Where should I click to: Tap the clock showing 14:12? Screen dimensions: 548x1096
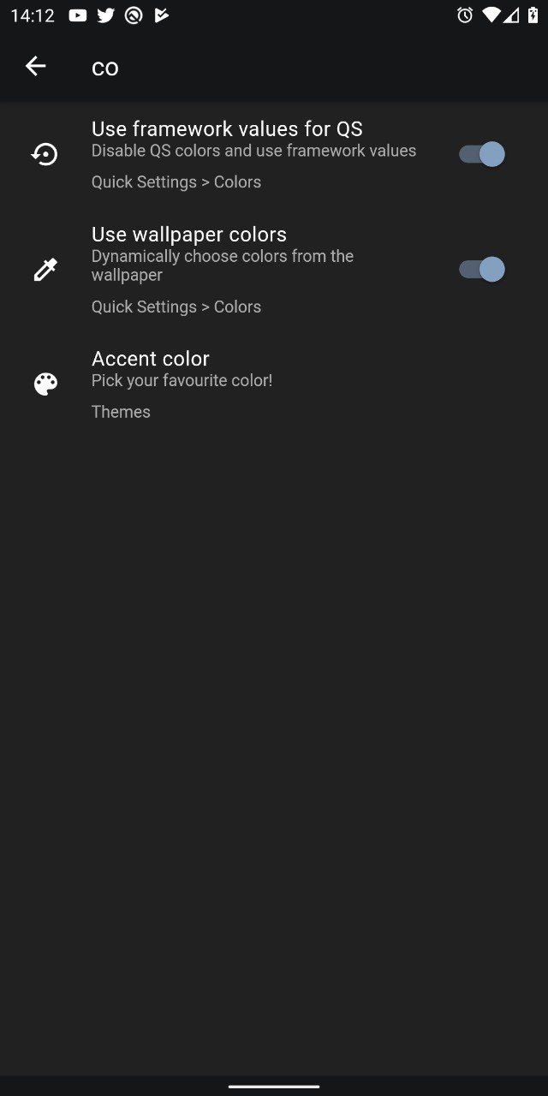(32, 15)
